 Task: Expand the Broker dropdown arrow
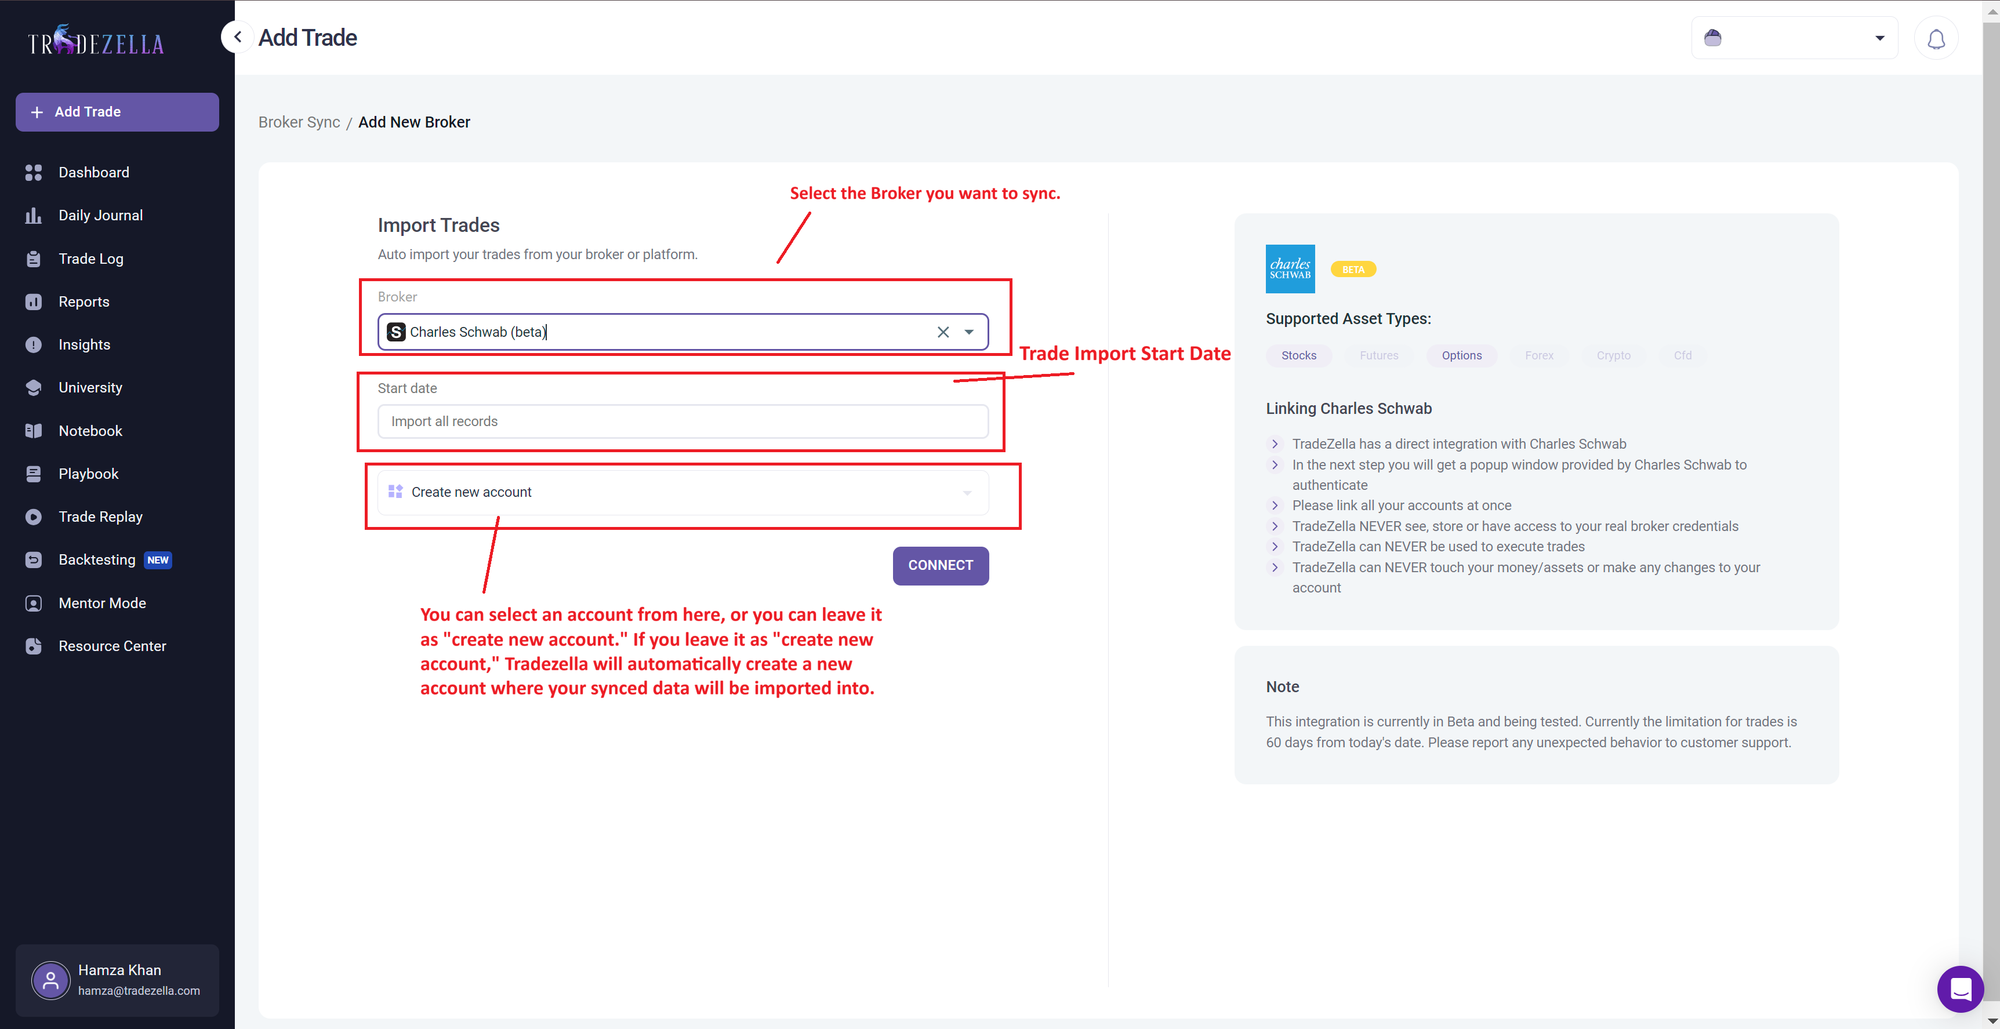coord(969,332)
